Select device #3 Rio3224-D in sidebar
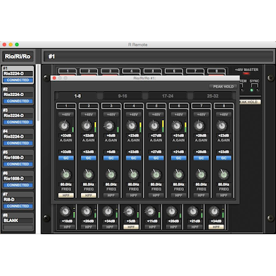Screen dimensions: 276x276 click(17, 116)
